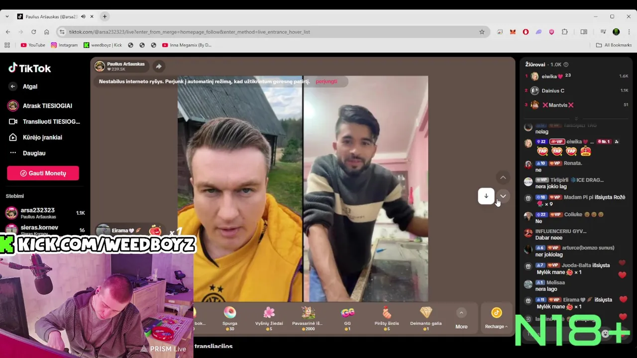View site information icon in address bar
Image resolution: width=637 pixels, height=358 pixels.
[62, 32]
